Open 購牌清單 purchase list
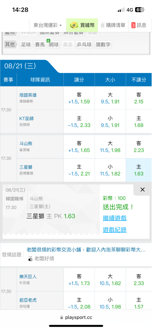The width and height of the screenshot is (152, 330). tap(113, 25)
